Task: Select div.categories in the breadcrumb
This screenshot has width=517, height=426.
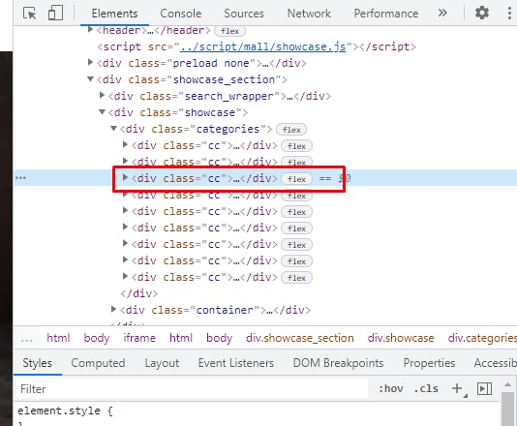Action: click(x=482, y=338)
